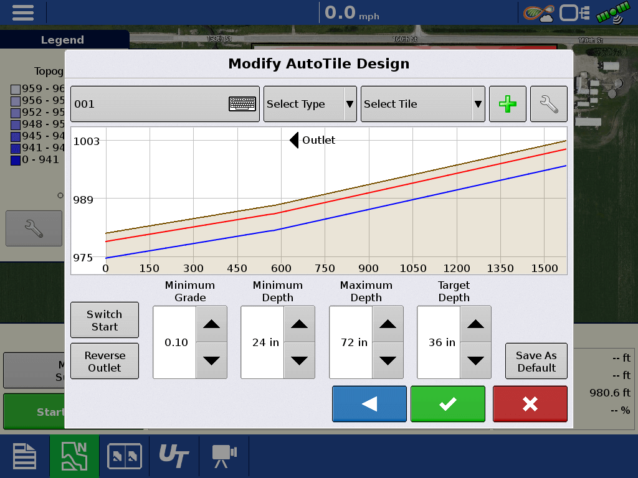Image resolution: width=638 pixels, height=478 pixels.
Task: Confirm the design with the green checkmark
Action: click(447, 403)
